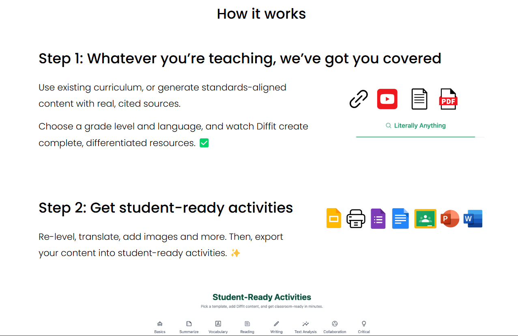
Task: Switch to the Critical tab
Action: [364, 327]
